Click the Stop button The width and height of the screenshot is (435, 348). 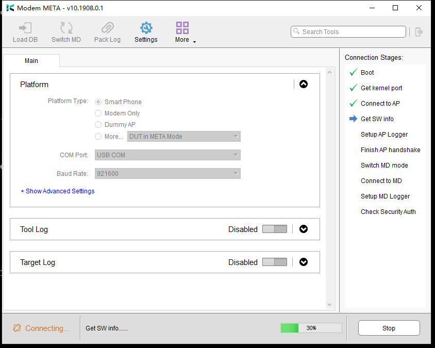pos(389,328)
